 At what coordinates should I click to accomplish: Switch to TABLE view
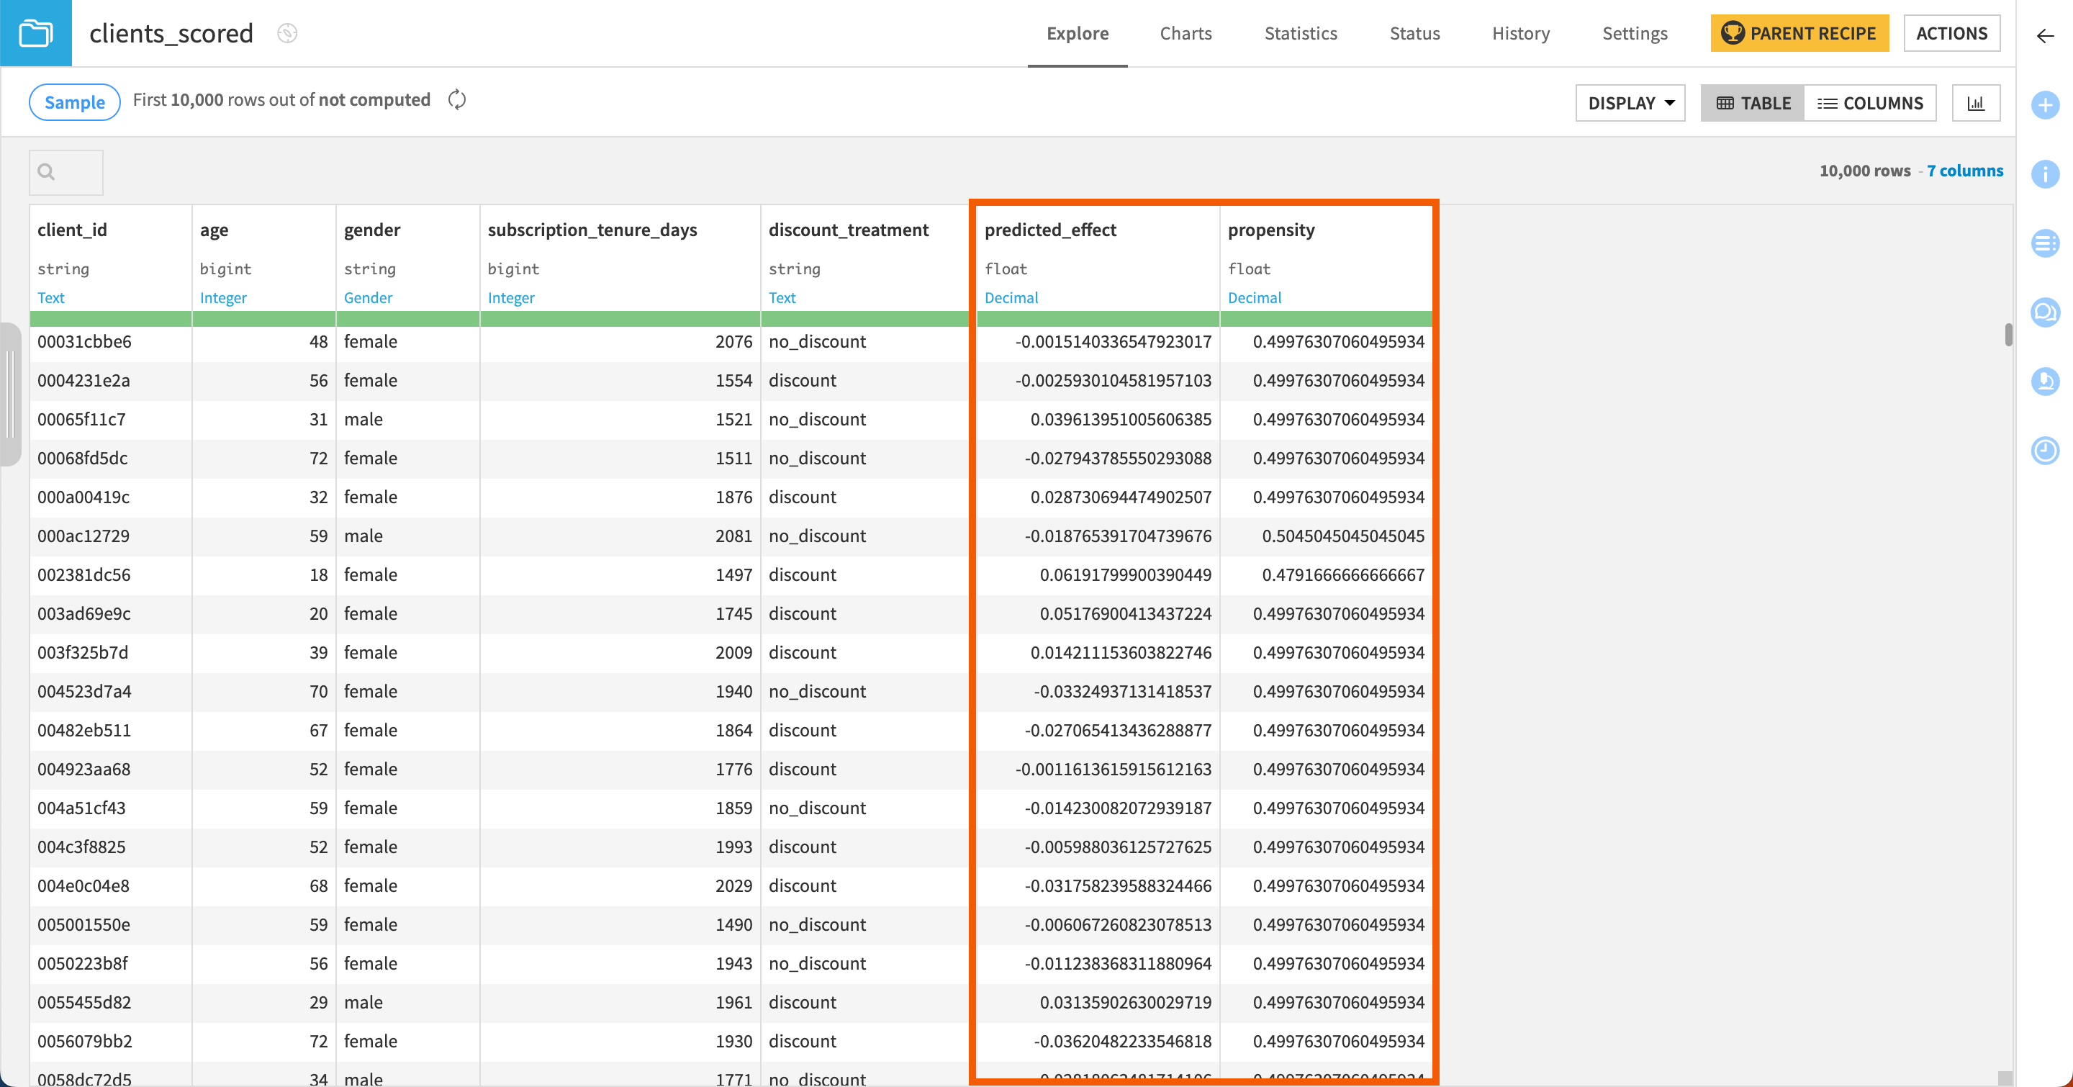coord(1752,103)
